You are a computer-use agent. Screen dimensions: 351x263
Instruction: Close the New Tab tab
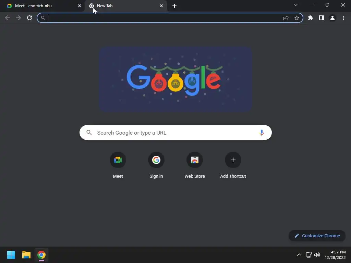pyautogui.click(x=161, y=6)
